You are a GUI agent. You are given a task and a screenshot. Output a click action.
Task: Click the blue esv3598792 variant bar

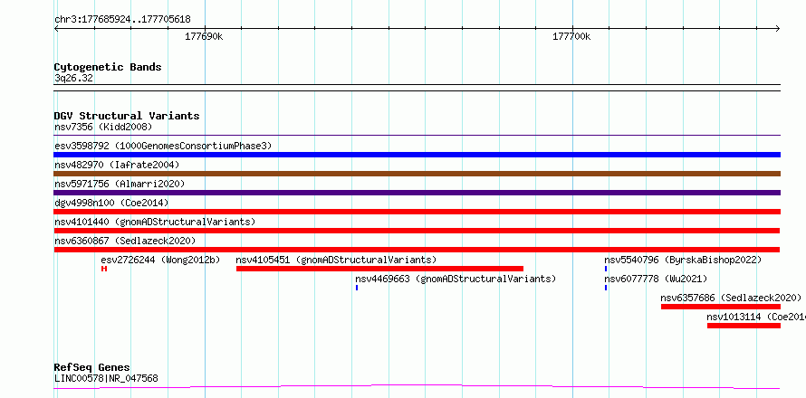point(417,155)
